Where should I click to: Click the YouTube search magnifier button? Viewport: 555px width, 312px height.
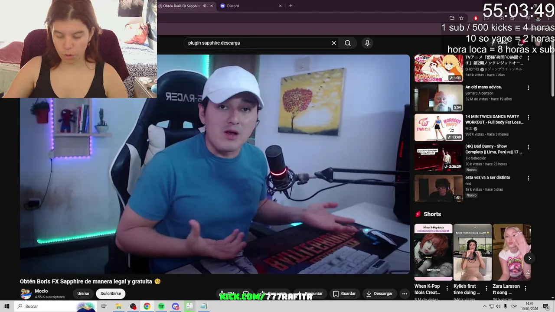(x=348, y=43)
